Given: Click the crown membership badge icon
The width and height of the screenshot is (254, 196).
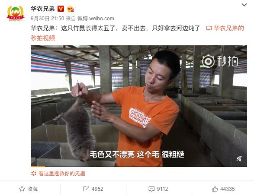Looking at the screenshot, I should (71, 9).
